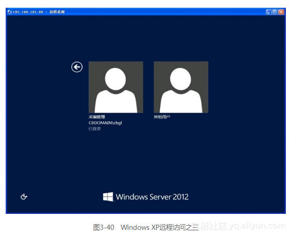Click the back arrow circle icon
291x236 pixels.
click(77, 67)
